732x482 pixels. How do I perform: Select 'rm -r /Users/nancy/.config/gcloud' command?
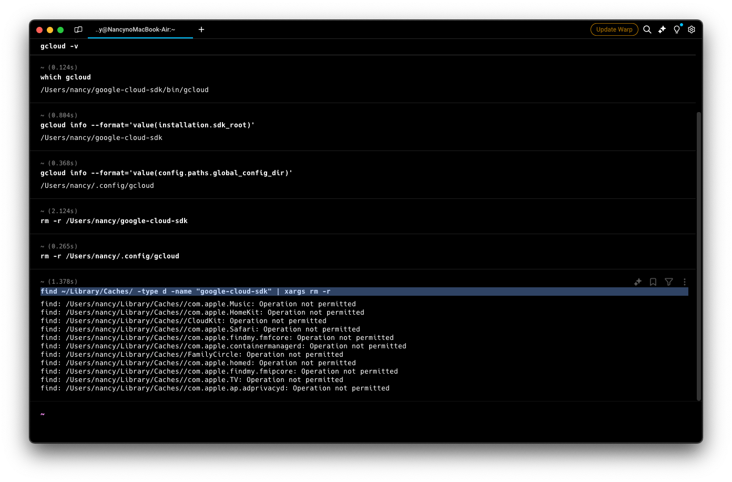[x=110, y=256]
